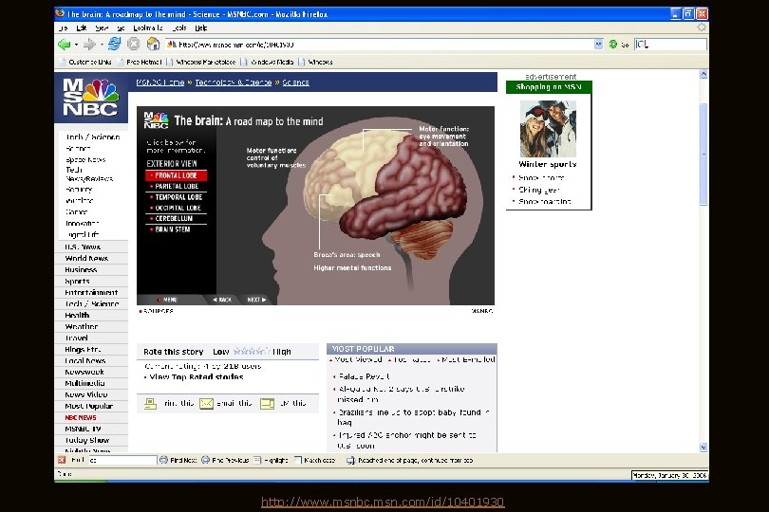769x512 pixels.
Task: Click in the Find text field
Action: point(123,460)
